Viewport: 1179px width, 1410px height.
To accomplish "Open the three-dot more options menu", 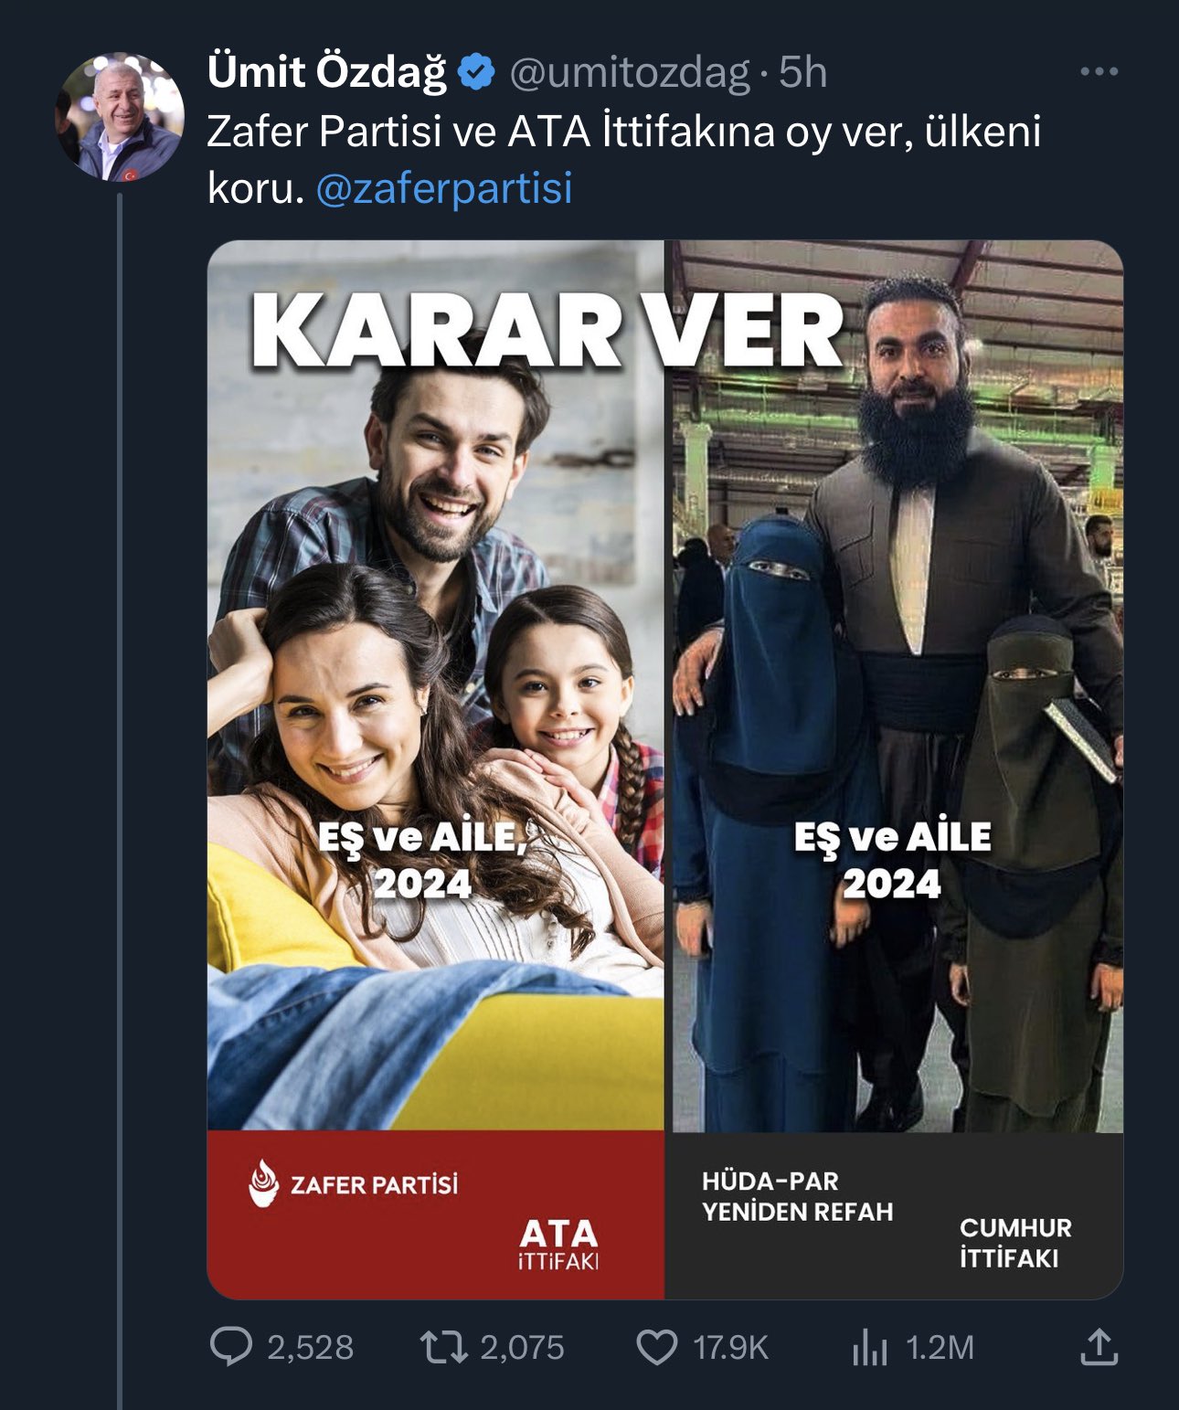I will [1099, 72].
